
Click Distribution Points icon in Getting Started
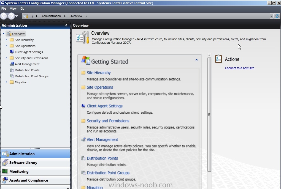[83, 158]
